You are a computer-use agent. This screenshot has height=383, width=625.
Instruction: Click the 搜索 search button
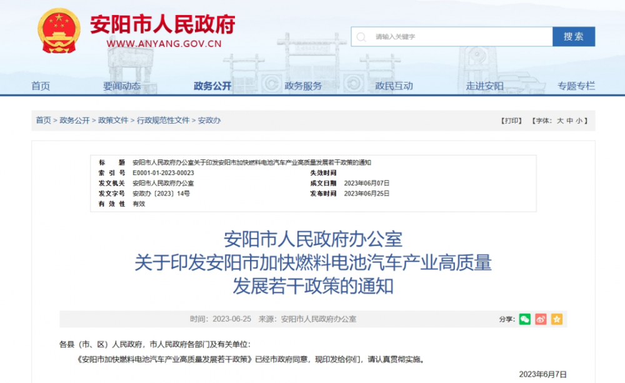(573, 37)
